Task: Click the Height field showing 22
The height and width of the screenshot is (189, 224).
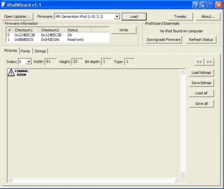Action: click(x=77, y=62)
